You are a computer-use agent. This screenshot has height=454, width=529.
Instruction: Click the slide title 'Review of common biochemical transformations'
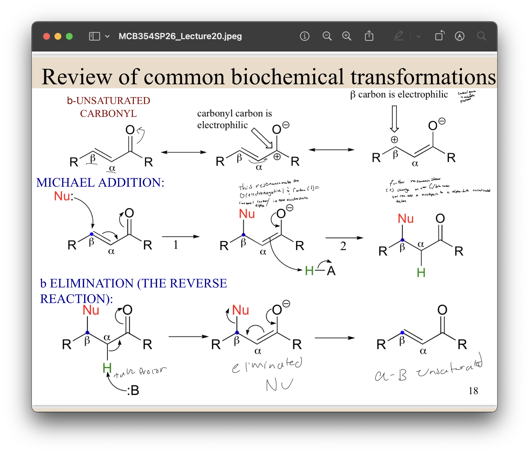click(268, 77)
